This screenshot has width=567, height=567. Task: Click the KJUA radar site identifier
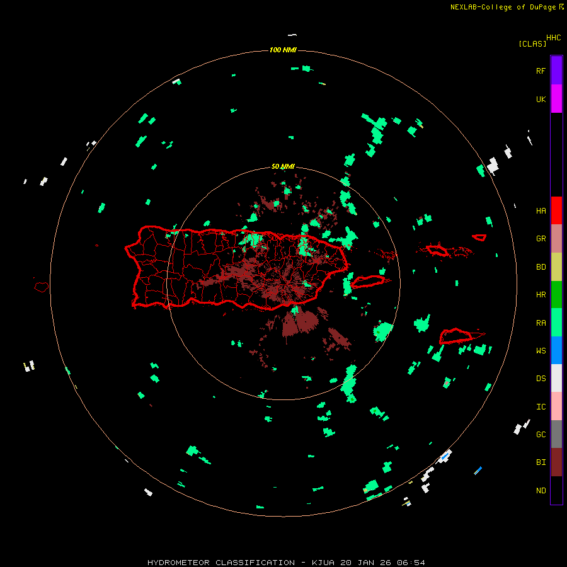coord(323,563)
